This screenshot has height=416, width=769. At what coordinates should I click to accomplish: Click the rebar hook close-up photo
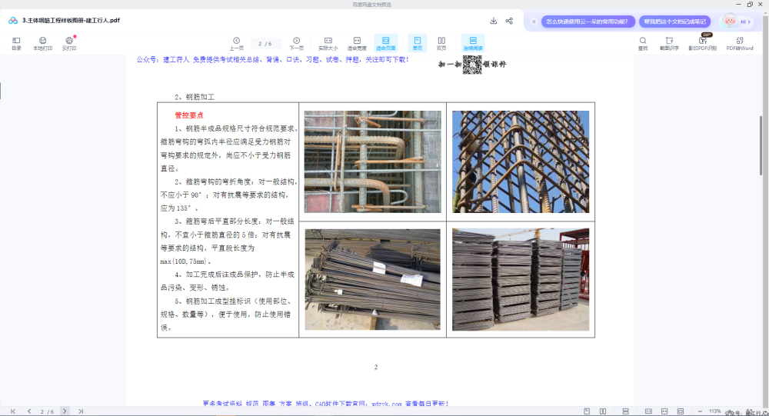[x=372, y=161]
